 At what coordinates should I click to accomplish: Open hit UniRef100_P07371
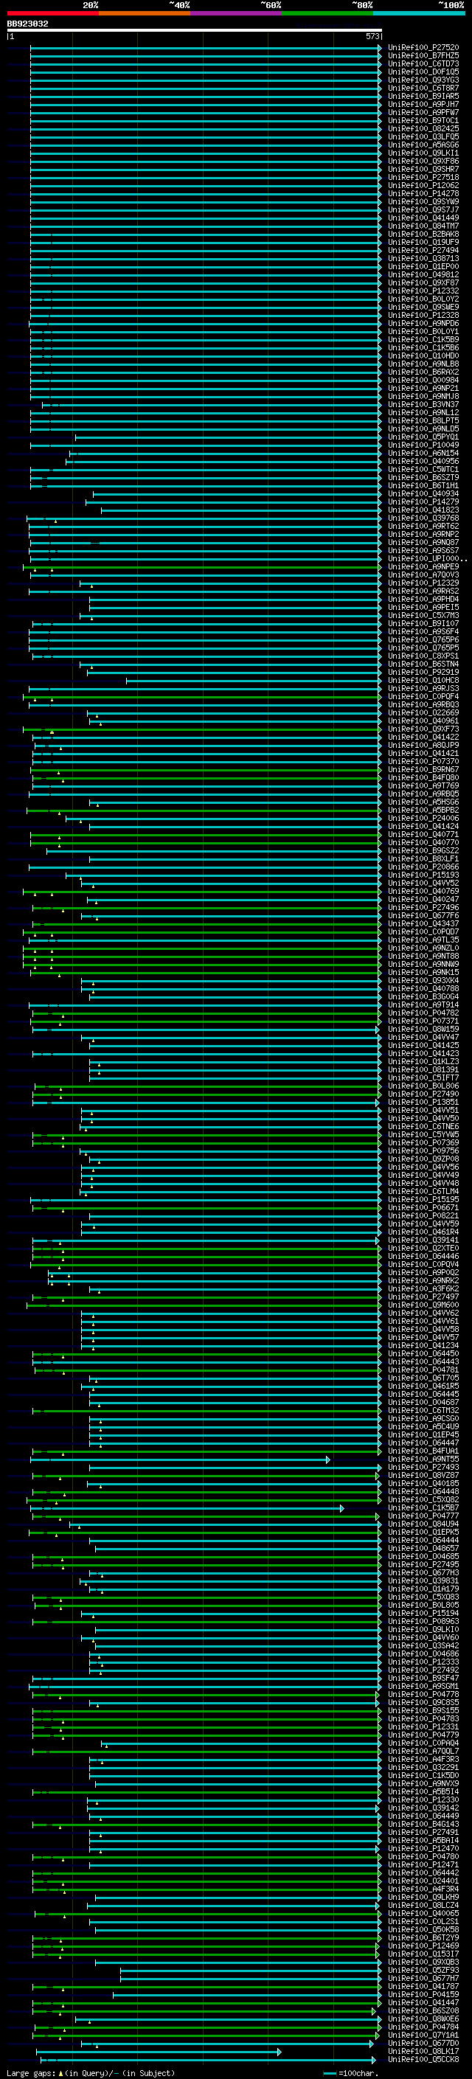pyautogui.click(x=423, y=1021)
